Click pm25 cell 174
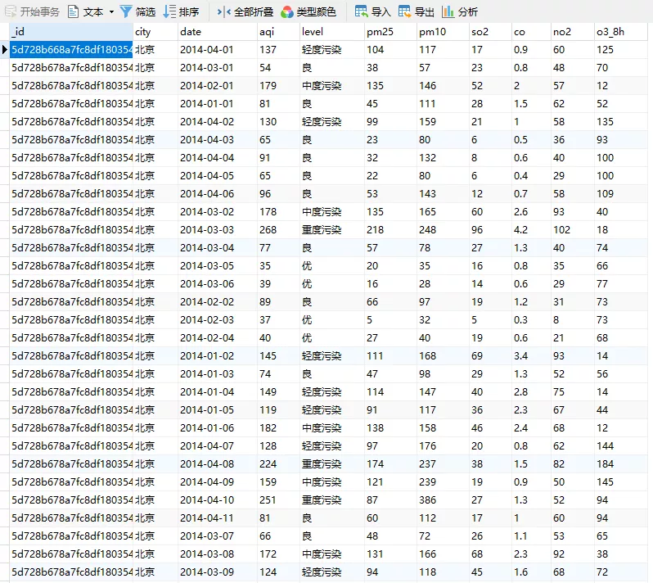 [390, 463]
